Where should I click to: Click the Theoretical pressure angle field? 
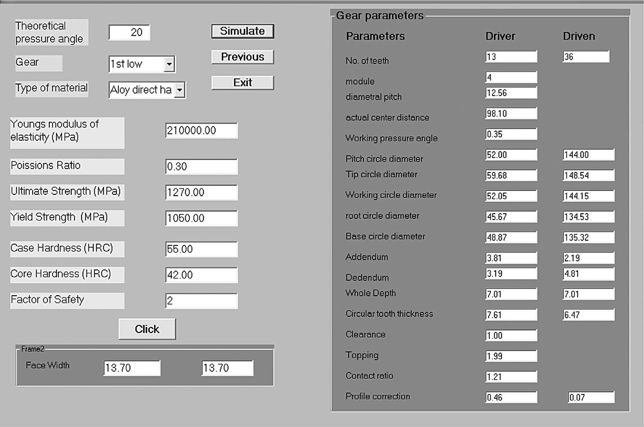pos(129,33)
